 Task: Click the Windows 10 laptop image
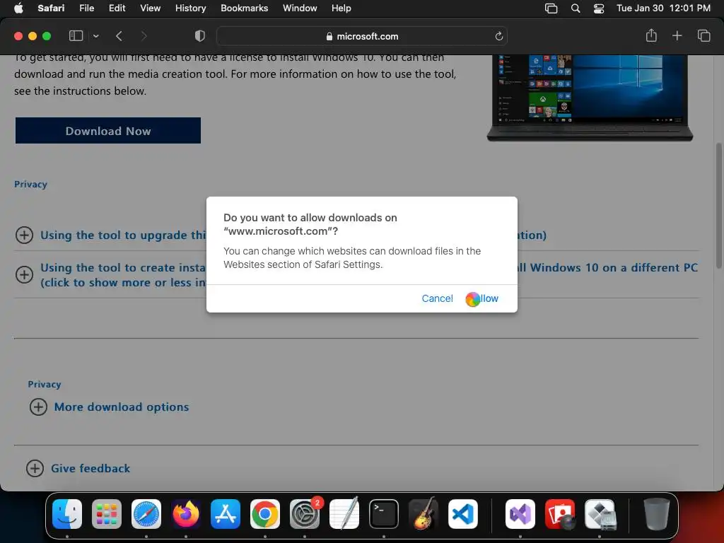point(590,98)
